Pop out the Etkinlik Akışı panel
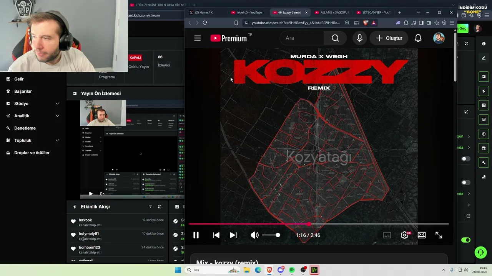This screenshot has height=276, width=492. pyautogui.click(x=160, y=207)
